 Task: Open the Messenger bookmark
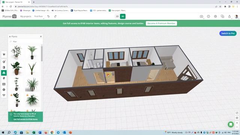(x=25, y=10)
